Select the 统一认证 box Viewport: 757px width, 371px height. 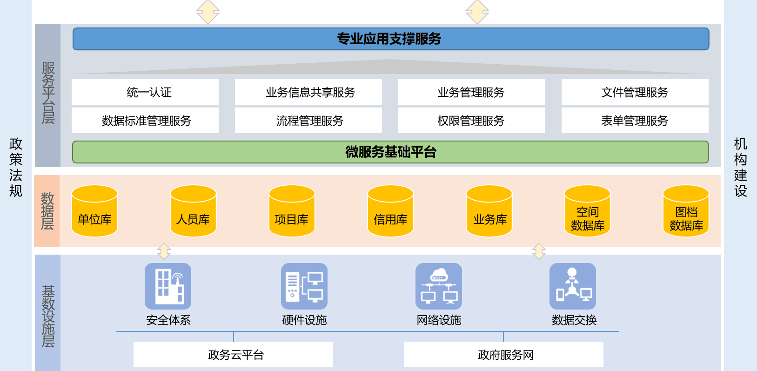point(145,92)
